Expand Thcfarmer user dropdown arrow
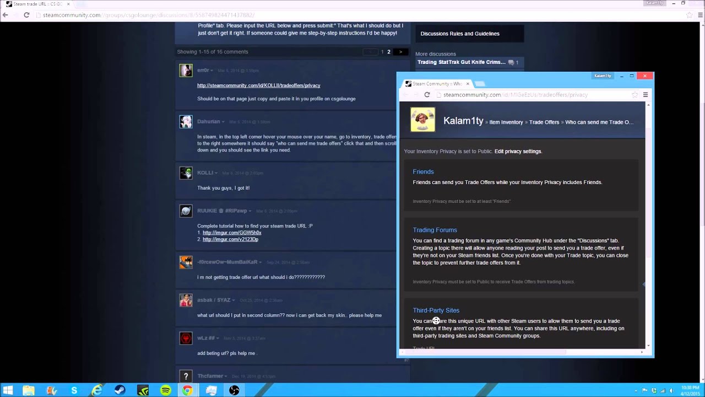705x397 pixels. pyautogui.click(x=226, y=376)
